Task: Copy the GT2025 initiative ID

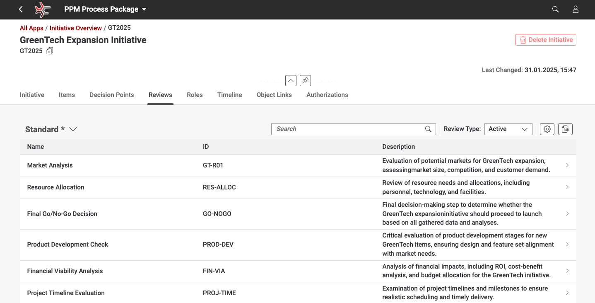Action: point(50,51)
